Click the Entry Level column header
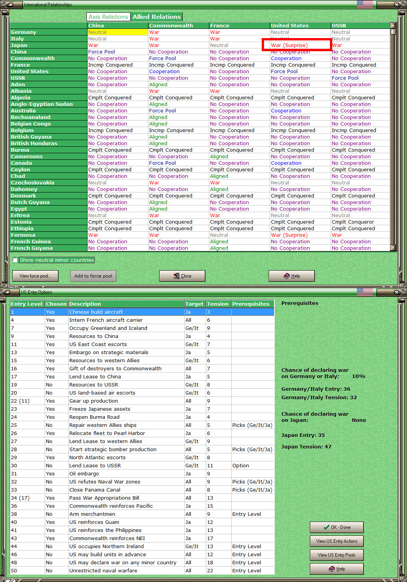The image size is (407, 582). (x=27, y=304)
